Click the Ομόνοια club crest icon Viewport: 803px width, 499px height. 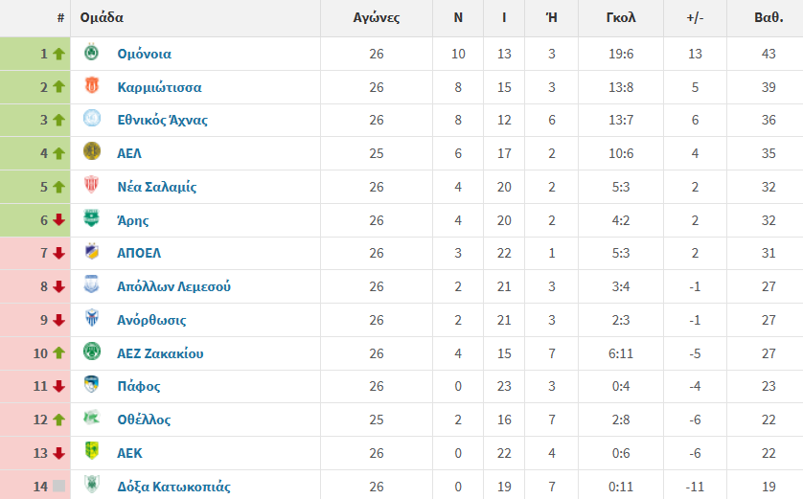(x=92, y=53)
